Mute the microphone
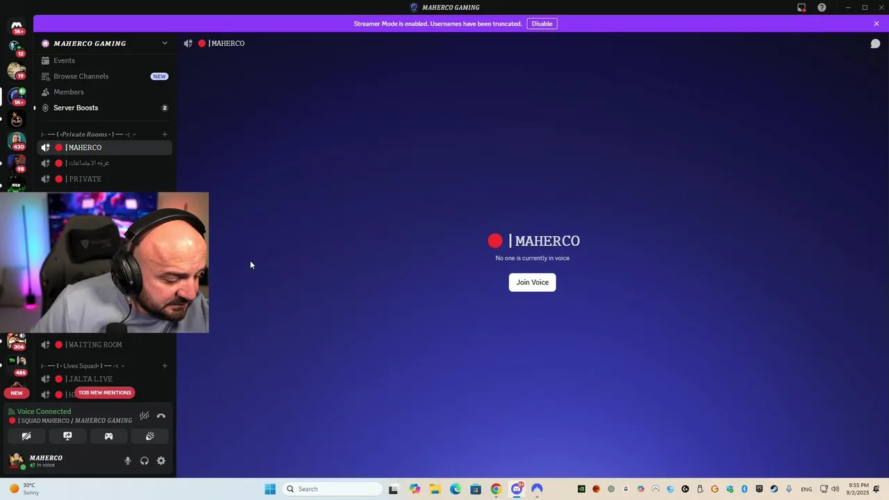Image resolution: width=889 pixels, height=500 pixels. tap(127, 461)
